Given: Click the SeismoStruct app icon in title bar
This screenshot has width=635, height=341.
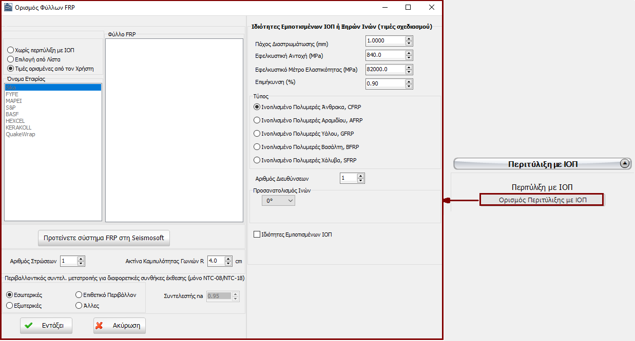Looking at the screenshot, I should click(x=8, y=8).
